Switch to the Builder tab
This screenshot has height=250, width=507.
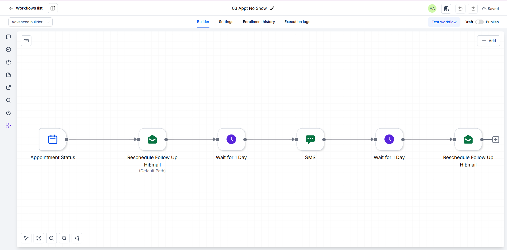[203, 22]
